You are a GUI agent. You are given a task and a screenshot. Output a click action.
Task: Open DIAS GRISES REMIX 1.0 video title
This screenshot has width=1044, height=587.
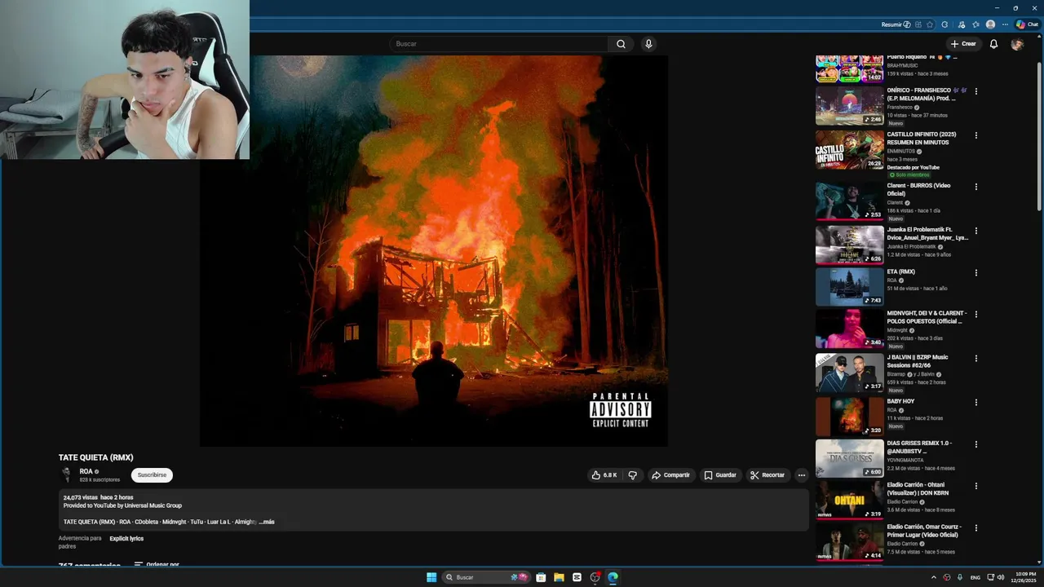[x=920, y=447]
